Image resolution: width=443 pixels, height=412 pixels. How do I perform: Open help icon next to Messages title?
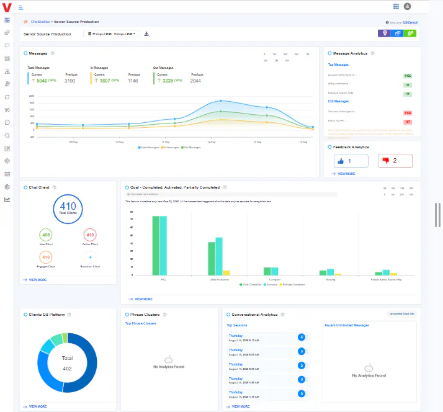pyautogui.click(x=52, y=53)
